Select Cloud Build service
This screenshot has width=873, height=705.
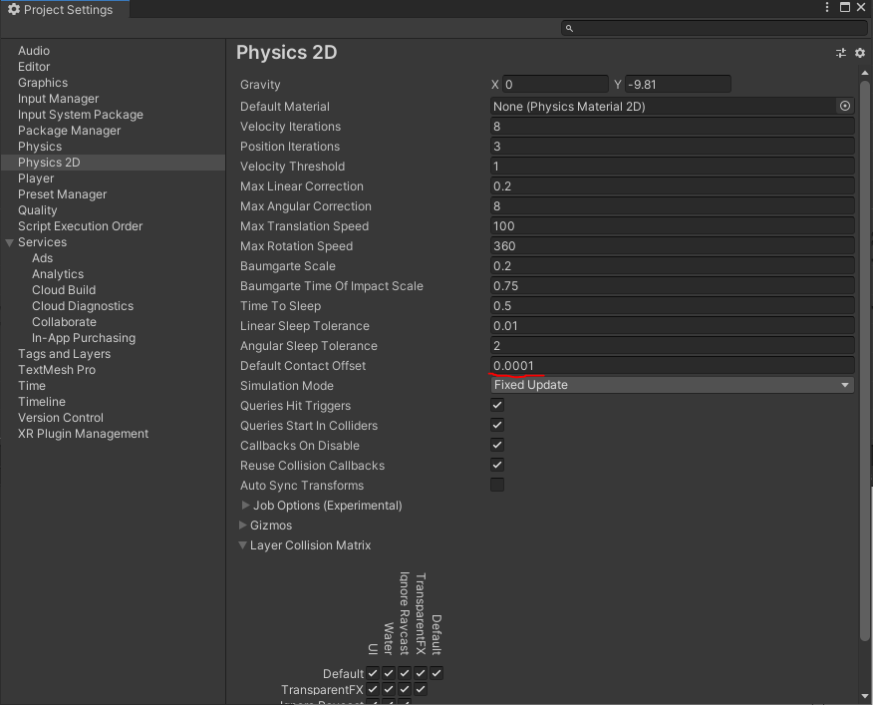[64, 290]
